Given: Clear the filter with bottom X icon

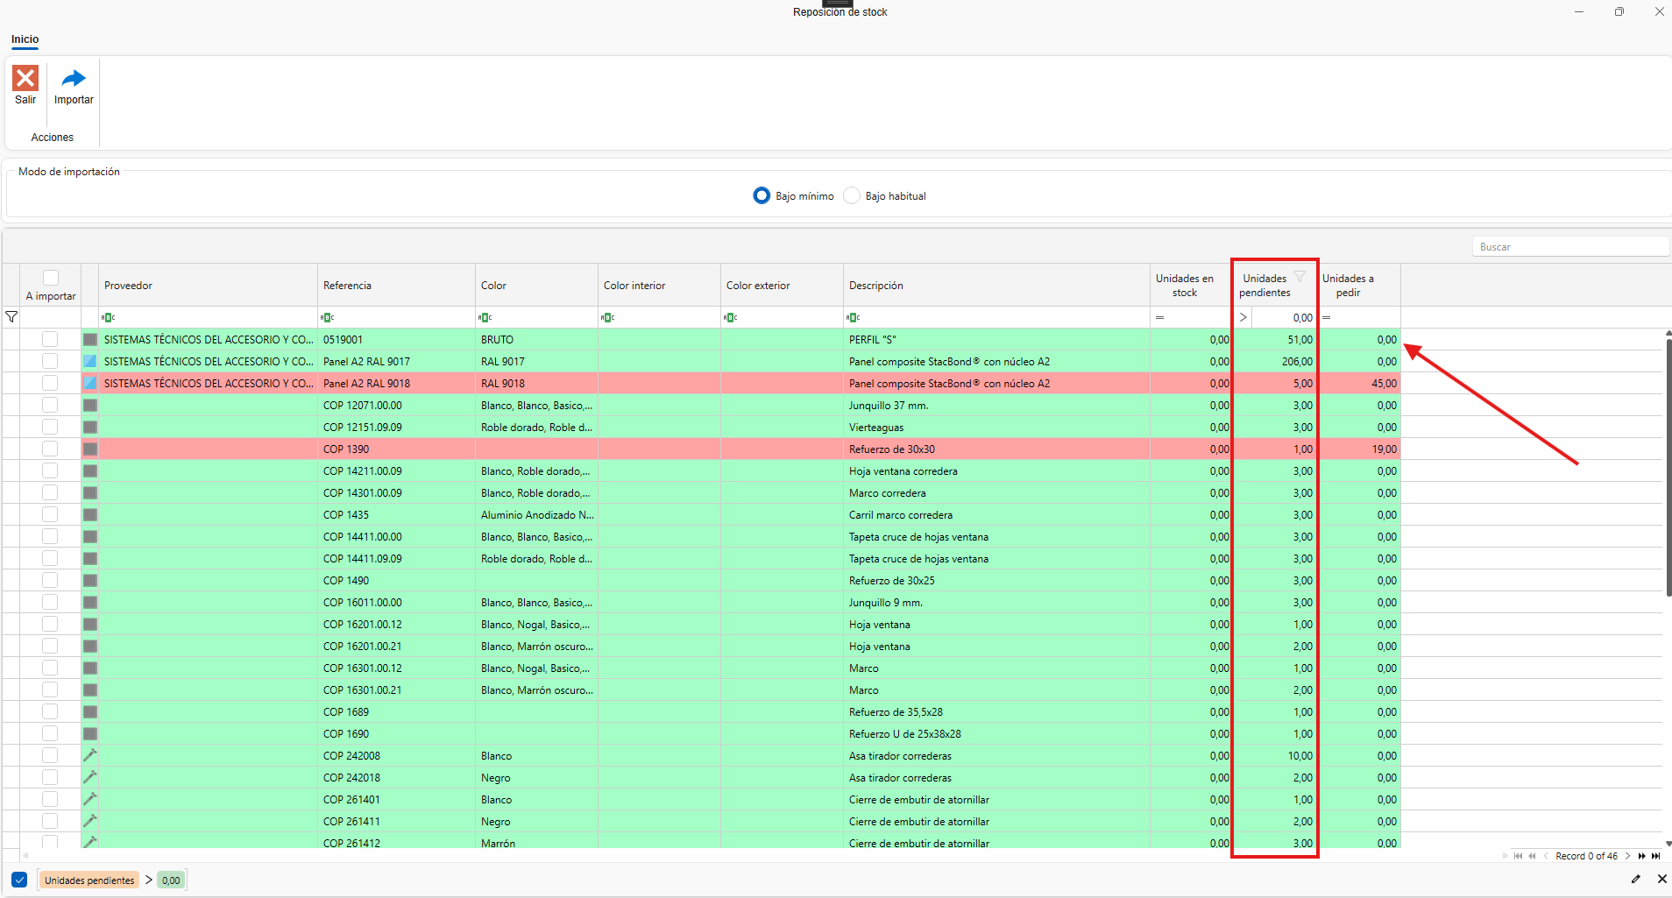Looking at the screenshot, I should point(1661,879).
